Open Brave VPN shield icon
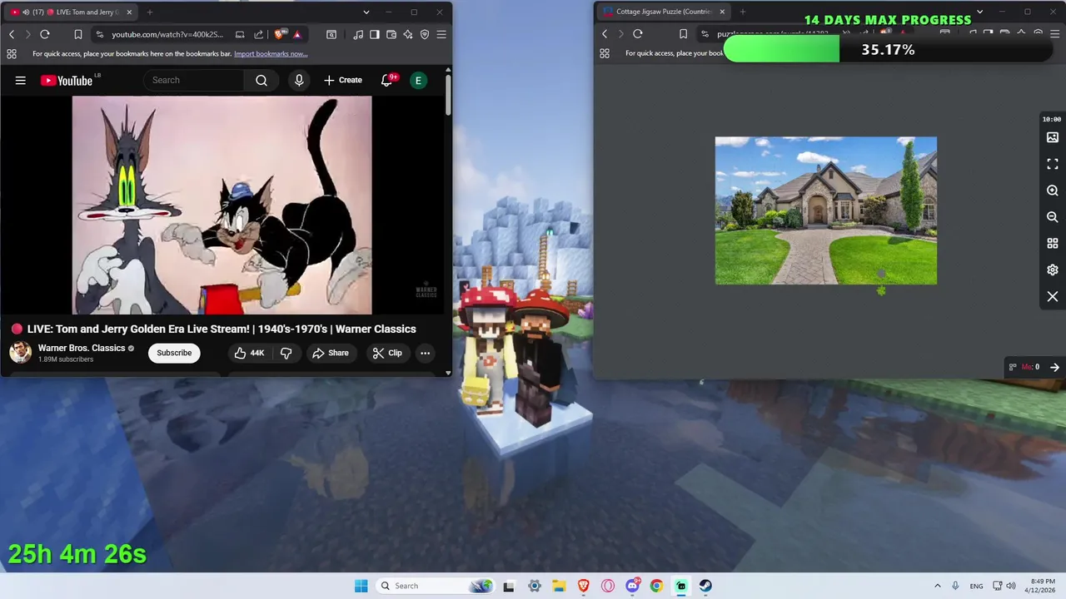The image size is (1066, 599). pos(425,34)
